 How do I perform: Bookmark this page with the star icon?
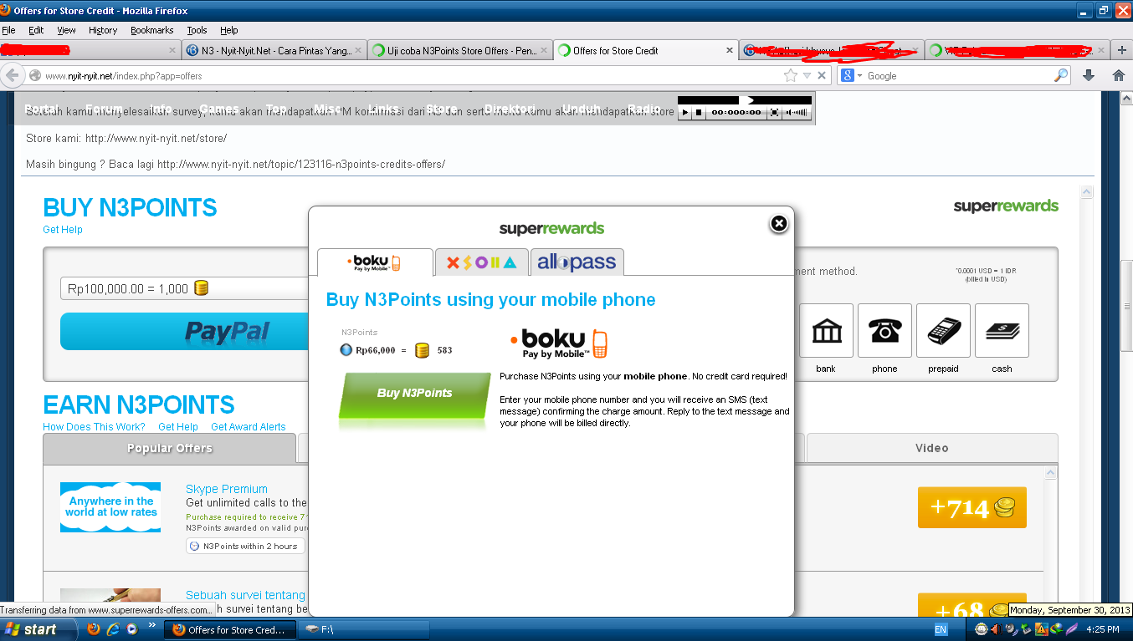coord(791,75)
